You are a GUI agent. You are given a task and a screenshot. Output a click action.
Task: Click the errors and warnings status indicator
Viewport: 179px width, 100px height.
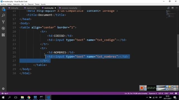[5, 93]
